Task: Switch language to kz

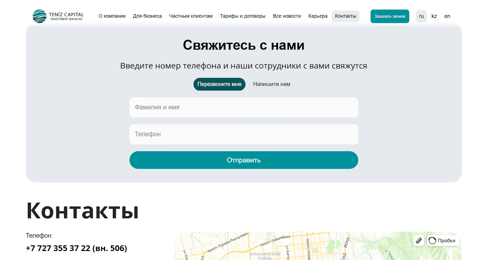Action: [434, 16]
